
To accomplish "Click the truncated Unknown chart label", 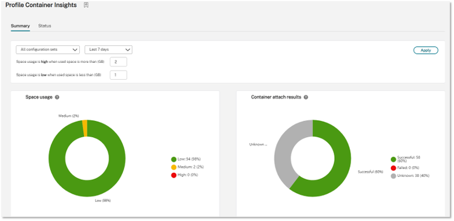I will 258,144.
